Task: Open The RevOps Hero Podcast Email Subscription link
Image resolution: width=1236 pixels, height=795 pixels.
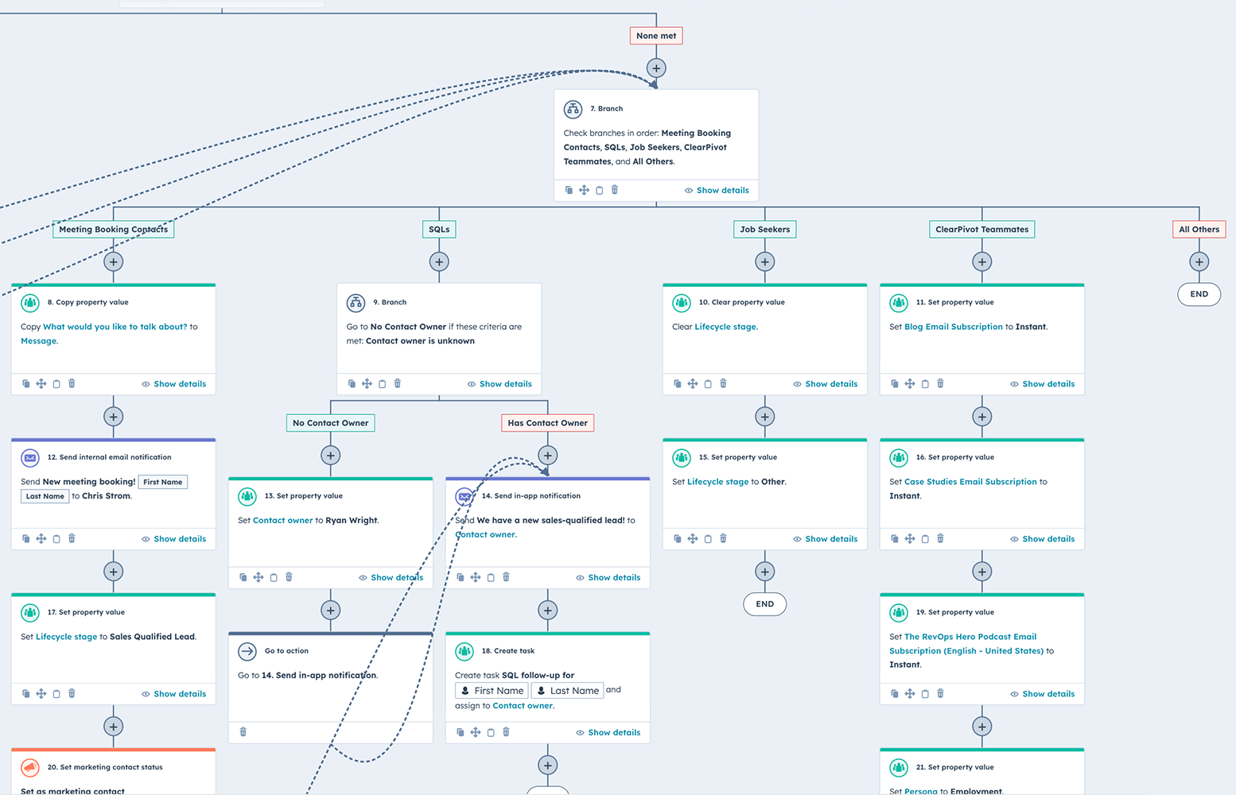Action: click(x=966, y=644)
